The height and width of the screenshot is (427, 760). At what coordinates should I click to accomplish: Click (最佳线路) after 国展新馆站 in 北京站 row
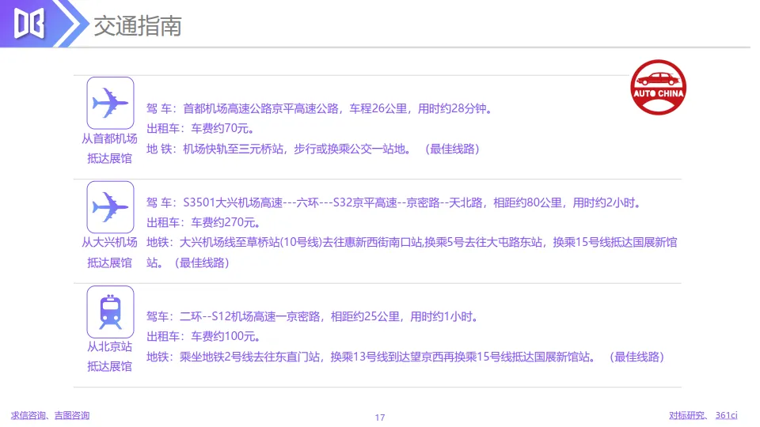click(x=636, y=357)
